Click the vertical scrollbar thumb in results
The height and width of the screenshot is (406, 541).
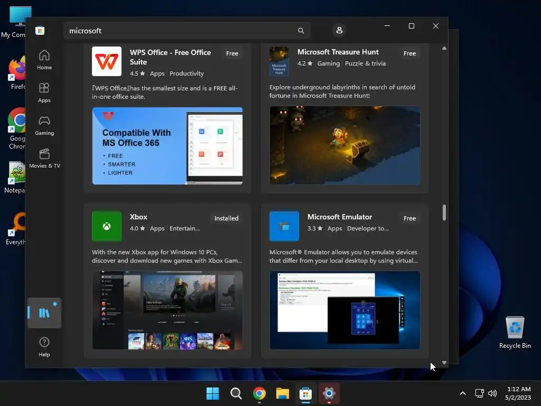444,213
